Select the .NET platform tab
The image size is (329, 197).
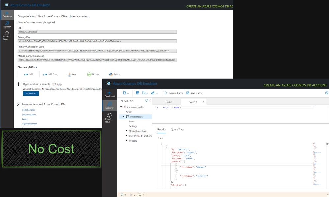29,74
